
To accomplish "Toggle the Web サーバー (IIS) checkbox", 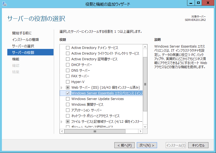I will coord(68,88).
